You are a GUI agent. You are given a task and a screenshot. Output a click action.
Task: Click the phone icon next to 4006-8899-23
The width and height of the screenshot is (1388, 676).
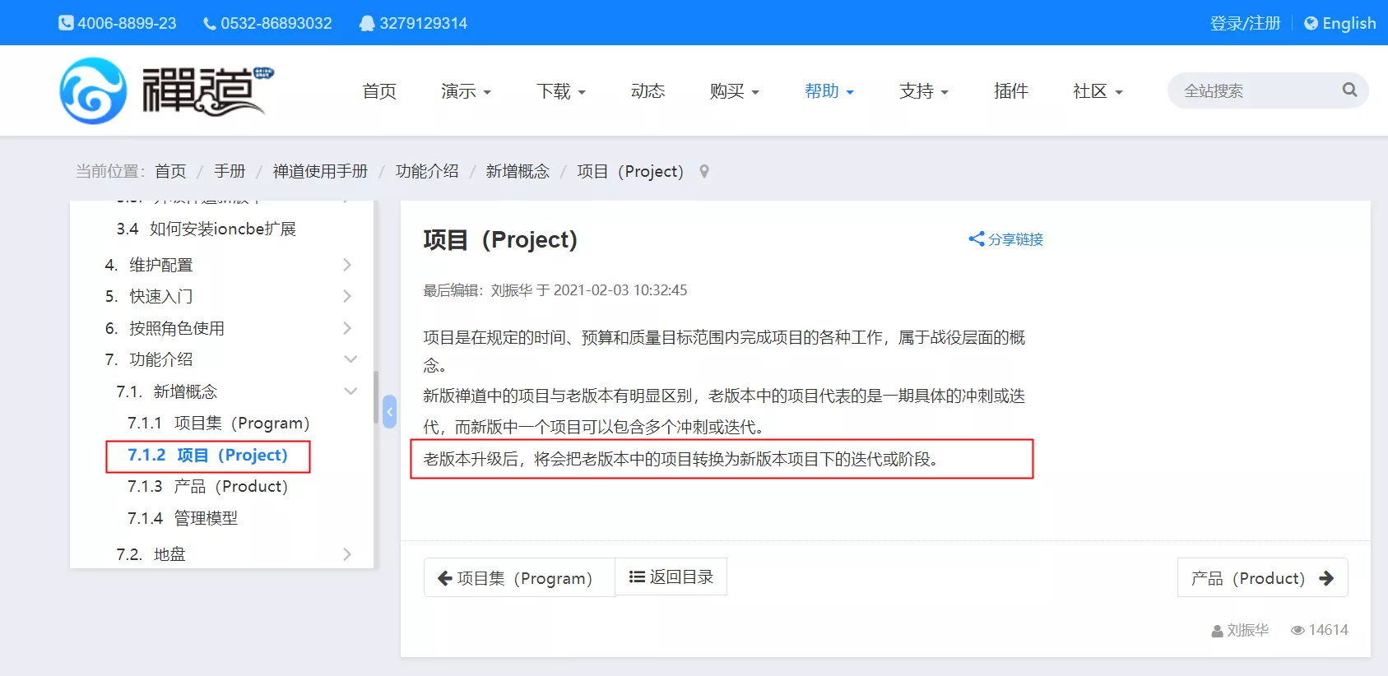[66, 23]
